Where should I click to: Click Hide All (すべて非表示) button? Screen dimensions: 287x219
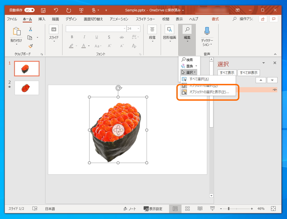(x=249, y=73)
